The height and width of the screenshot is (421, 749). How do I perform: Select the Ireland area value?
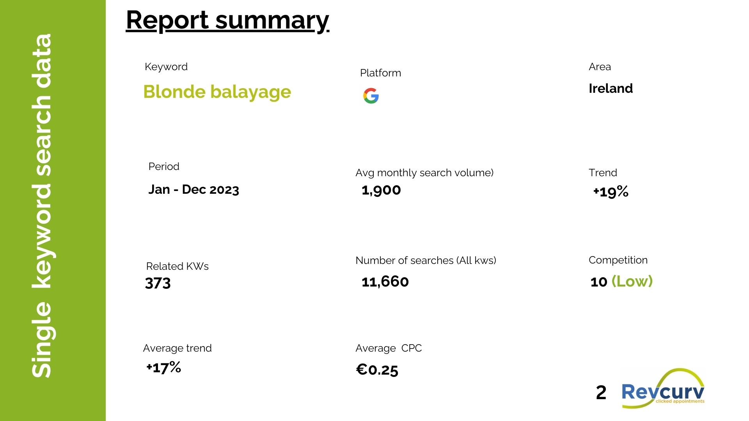(x=611, y=88)
